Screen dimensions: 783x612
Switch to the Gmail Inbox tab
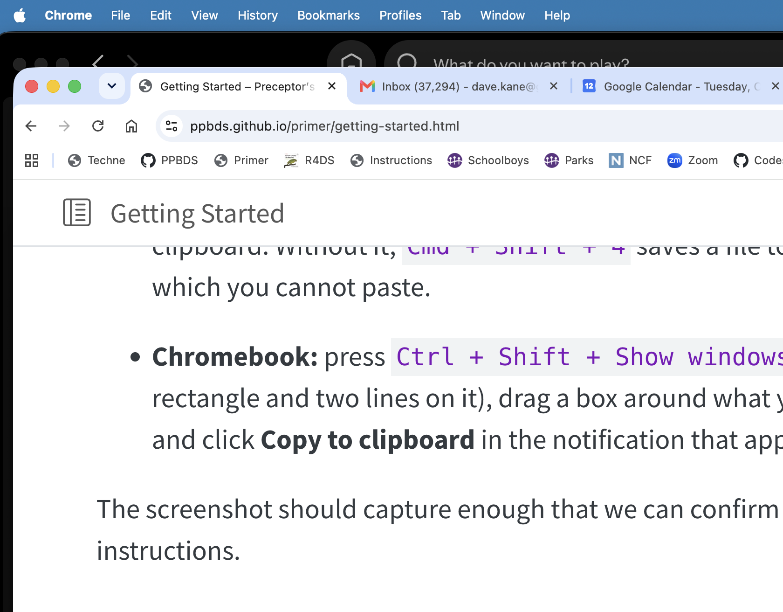click(459, 87)
